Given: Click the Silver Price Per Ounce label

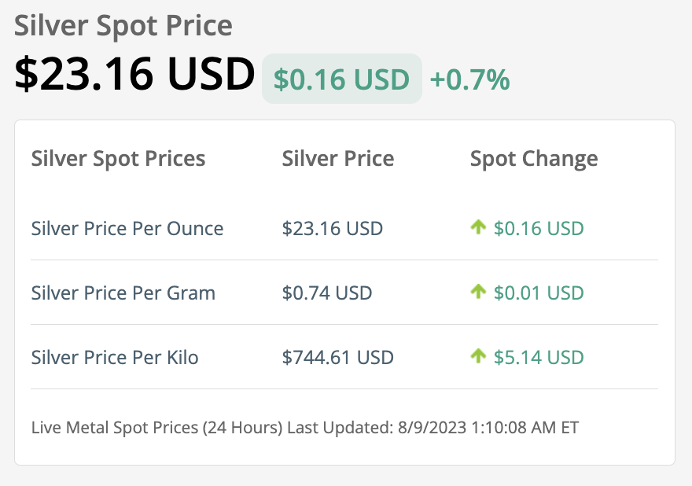Looking at the screenshot, I should (x=127, y=229).
